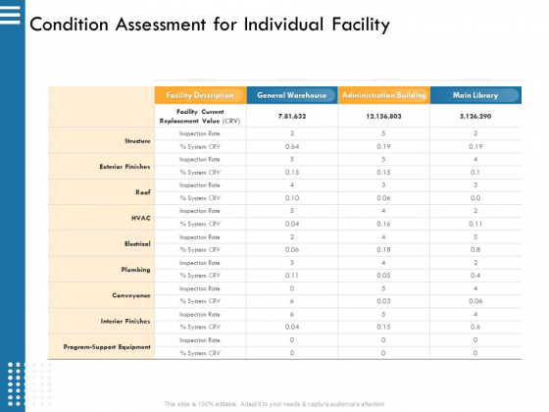The width and height of the screenshot is (549, 412).
Task: Click the Conveyance row label
Action: pyautogui.click(x=131, y=295)
